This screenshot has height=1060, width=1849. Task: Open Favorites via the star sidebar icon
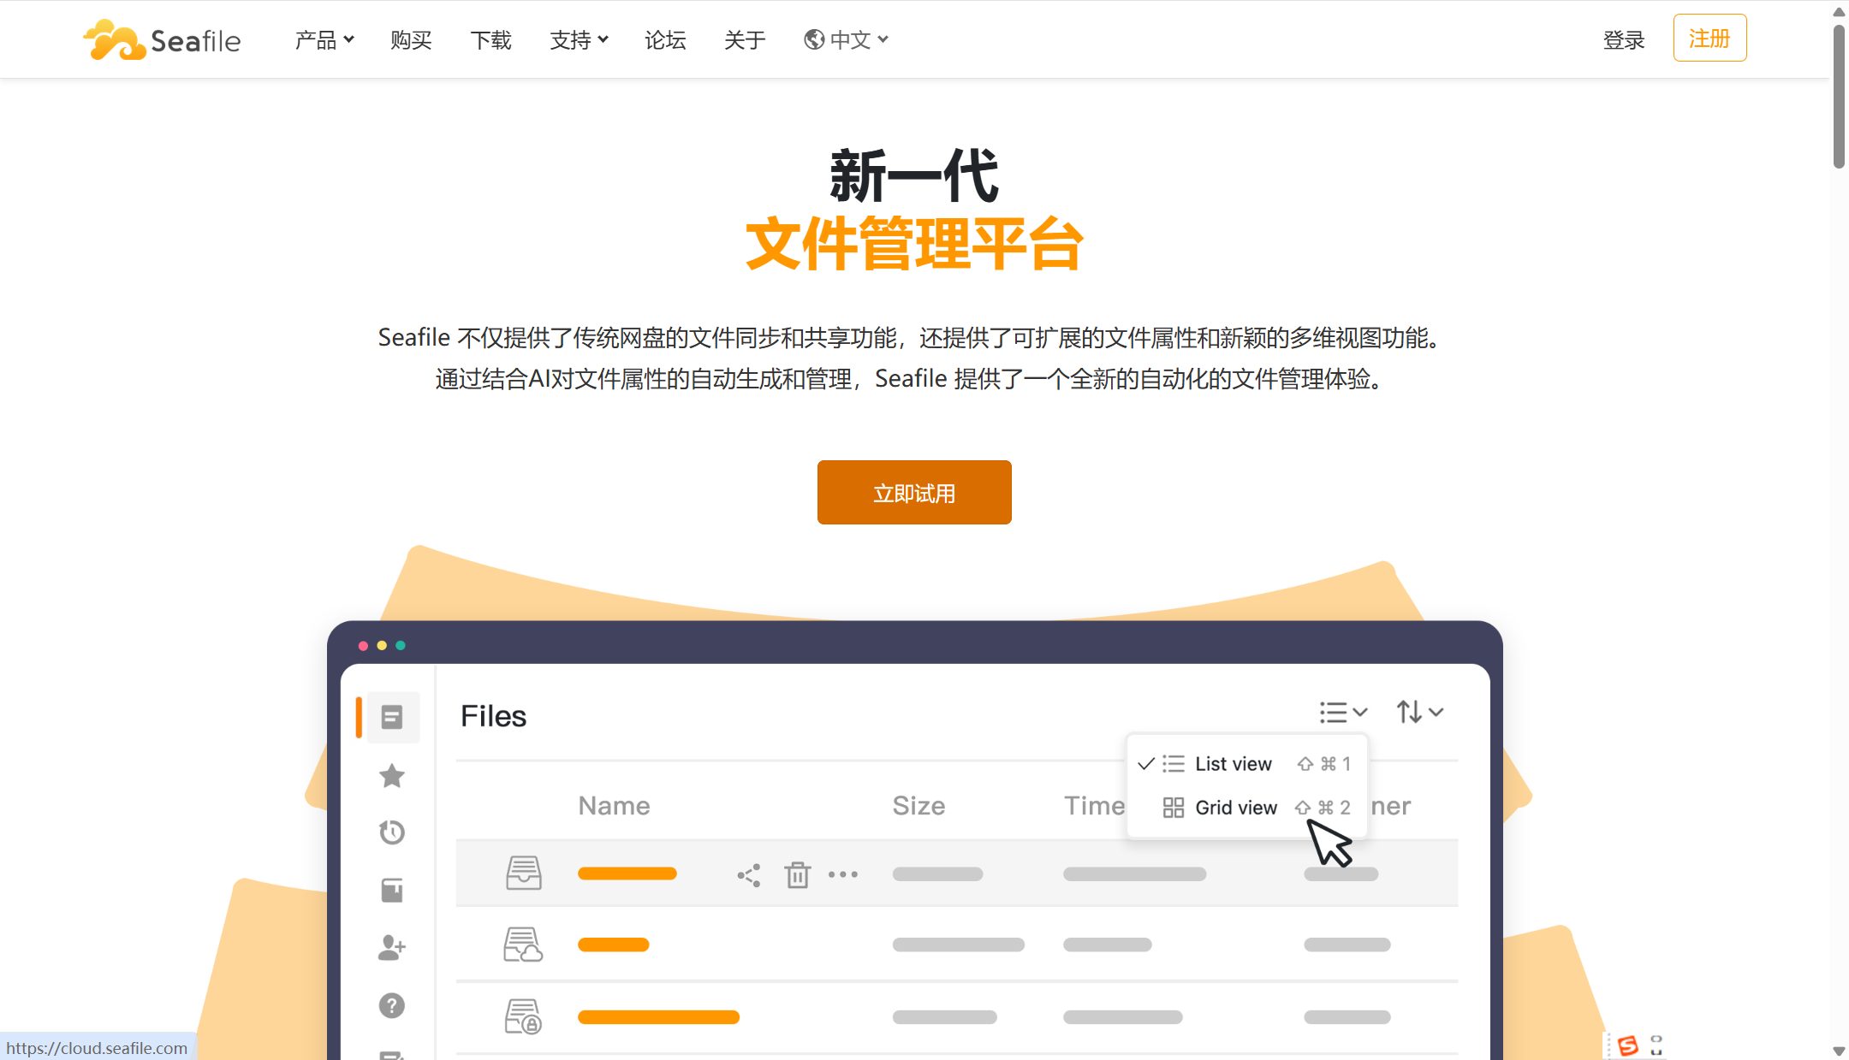click(390, 775)
